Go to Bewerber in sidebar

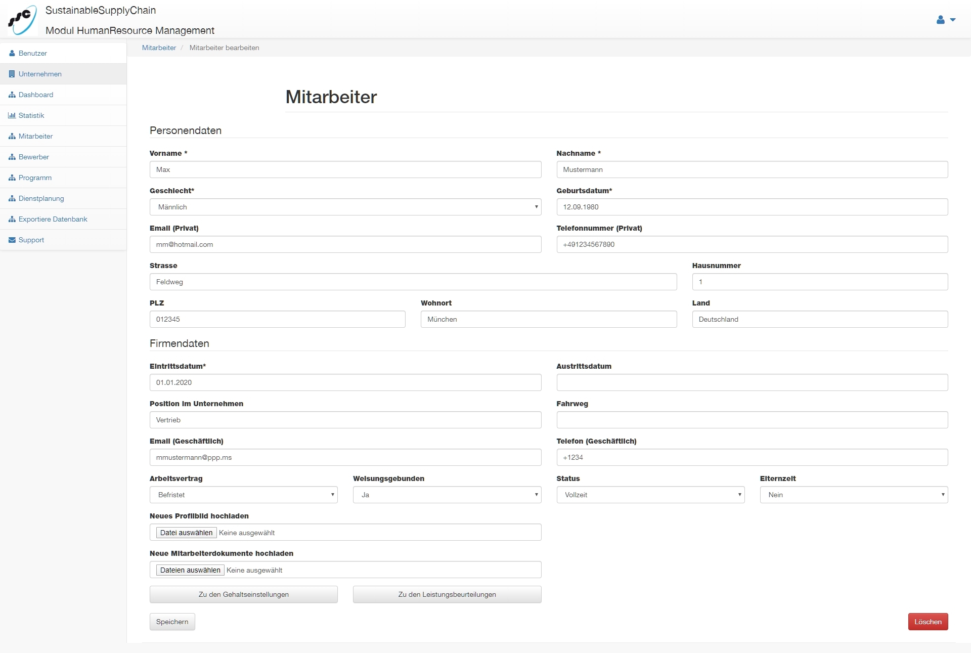point(33,157)
